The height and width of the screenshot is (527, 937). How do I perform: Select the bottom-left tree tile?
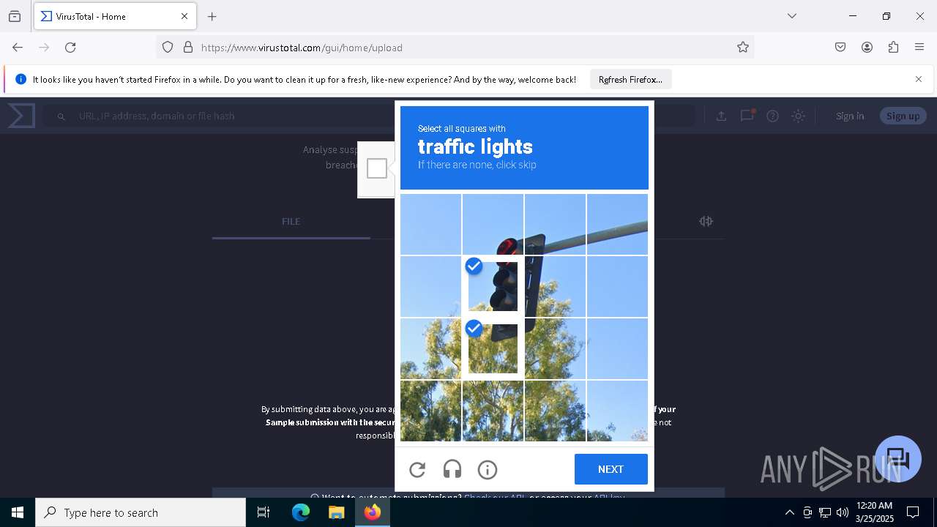pyautogui.click(x=431, y=411)
